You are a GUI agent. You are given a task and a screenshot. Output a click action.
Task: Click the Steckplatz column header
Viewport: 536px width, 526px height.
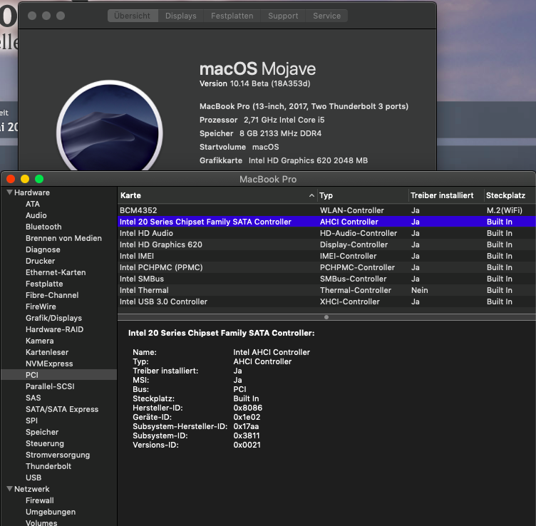pyautogui.click(x=506, y=195)
